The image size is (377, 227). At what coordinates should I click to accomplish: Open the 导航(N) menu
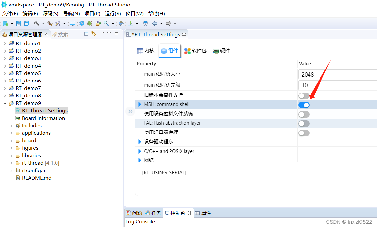coord(71,13)
